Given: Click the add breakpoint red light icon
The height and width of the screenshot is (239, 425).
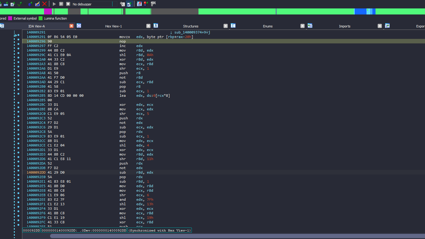Looking at the screenshot, I should click(x=146, y=4).
